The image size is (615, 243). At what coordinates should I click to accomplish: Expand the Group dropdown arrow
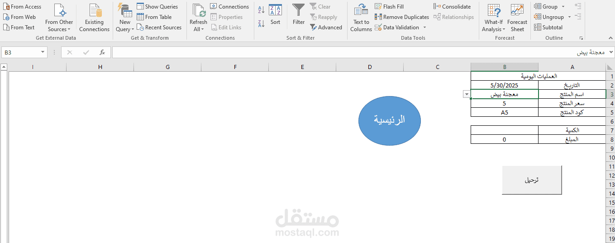tap(563, 7)
